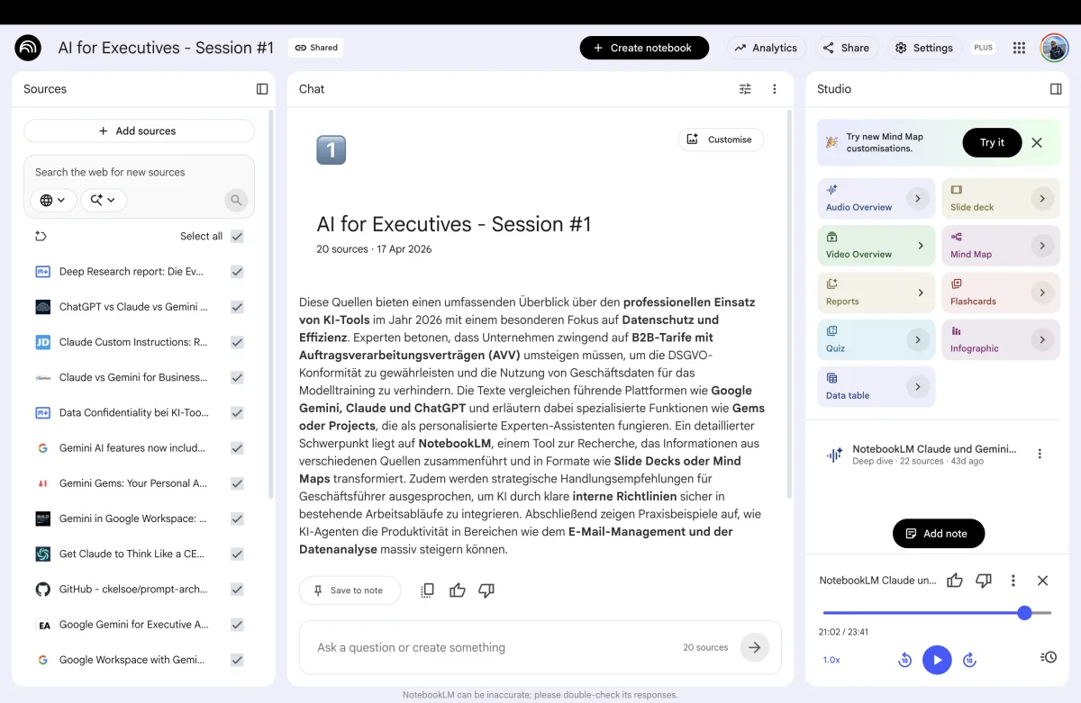
Task: Seek on the audio progress slider
Action: [935, 613]
